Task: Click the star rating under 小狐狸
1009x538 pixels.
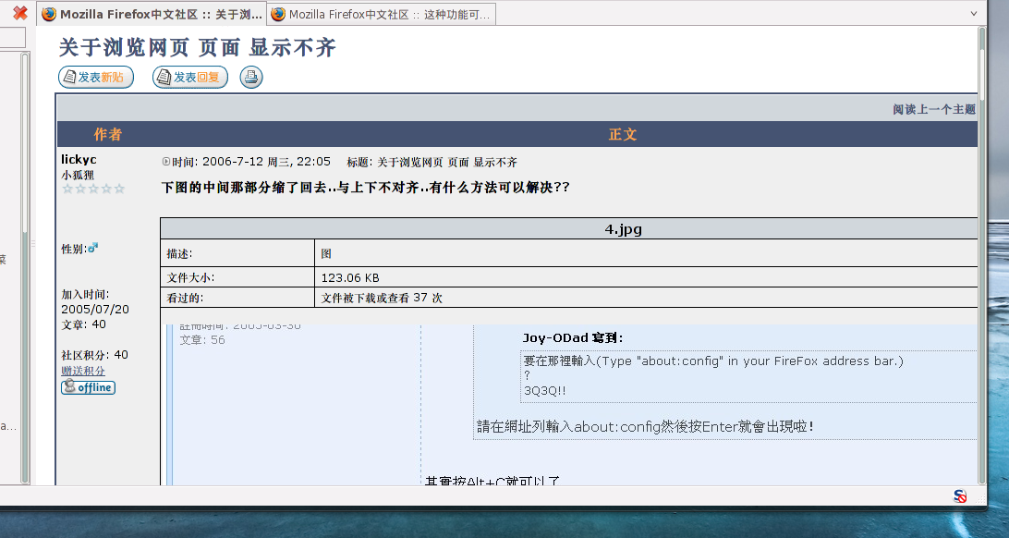Action: pyautogui.click(x=93, y=189)
